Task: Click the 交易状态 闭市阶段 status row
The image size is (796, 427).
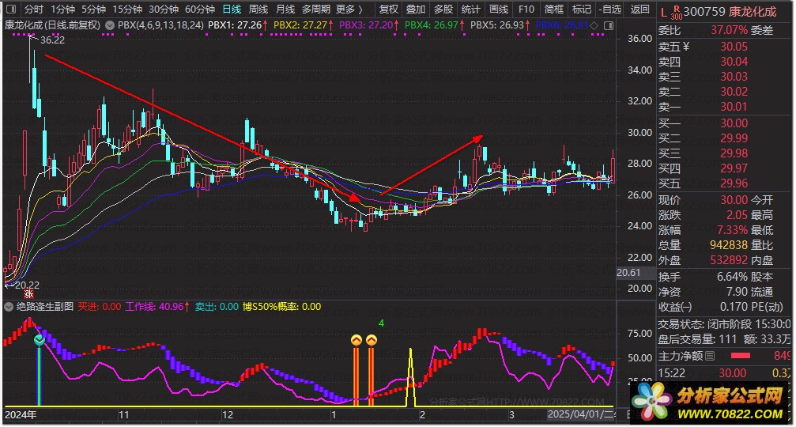Action: (x=724, y=324)
